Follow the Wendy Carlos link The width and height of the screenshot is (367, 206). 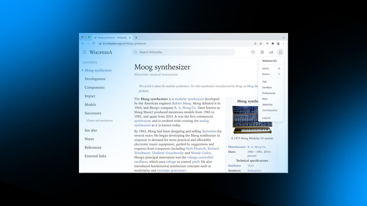tap(201, 153)
